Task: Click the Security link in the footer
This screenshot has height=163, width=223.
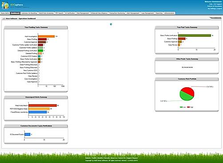Action: click(x=107, y=158)
